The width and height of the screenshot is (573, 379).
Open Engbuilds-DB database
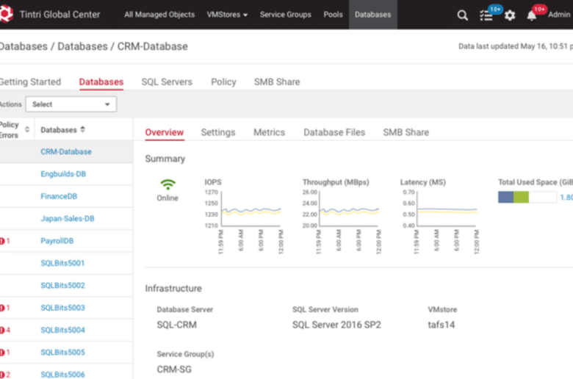coord(63,174)
